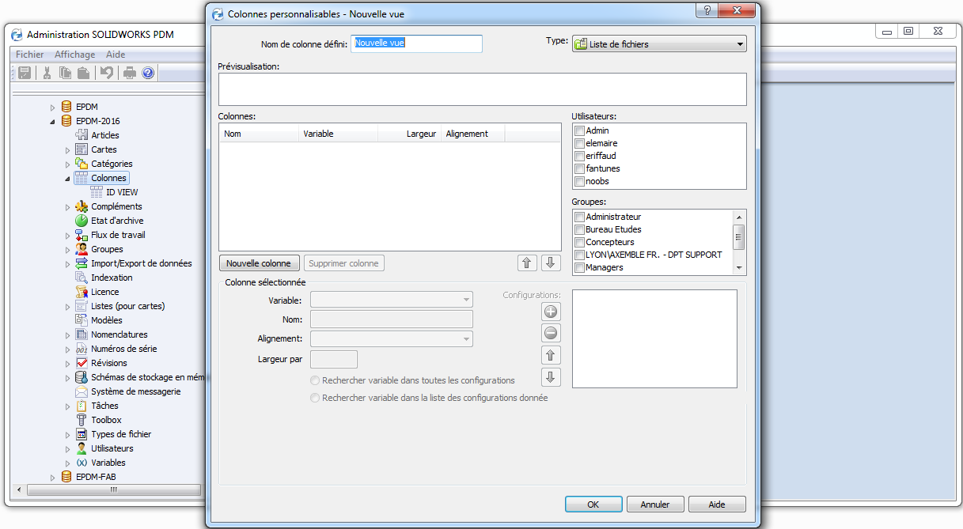Image resolution: width=963 pixels, height=529 pixels.
Task: Expand the EPDM-FAB vault node
Action: pos(53,477)
